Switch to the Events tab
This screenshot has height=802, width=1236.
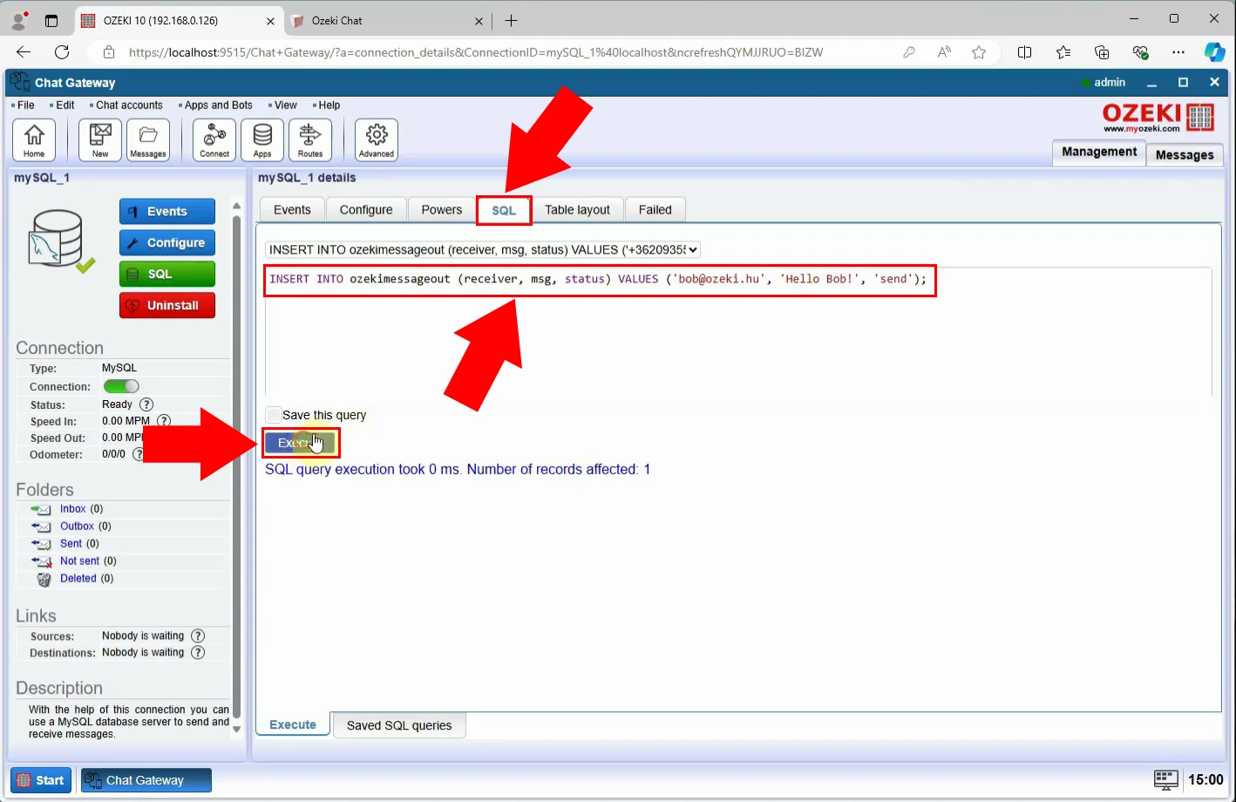click(292, 210)
